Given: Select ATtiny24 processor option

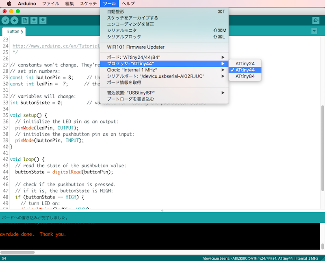Looking at the screenshot, I should [245, 64].
